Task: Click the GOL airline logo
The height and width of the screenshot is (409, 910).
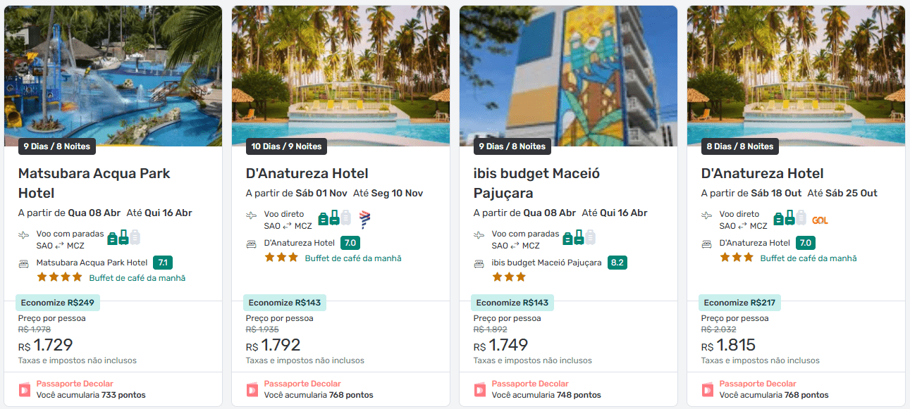Action: click(x=820, y=220)
